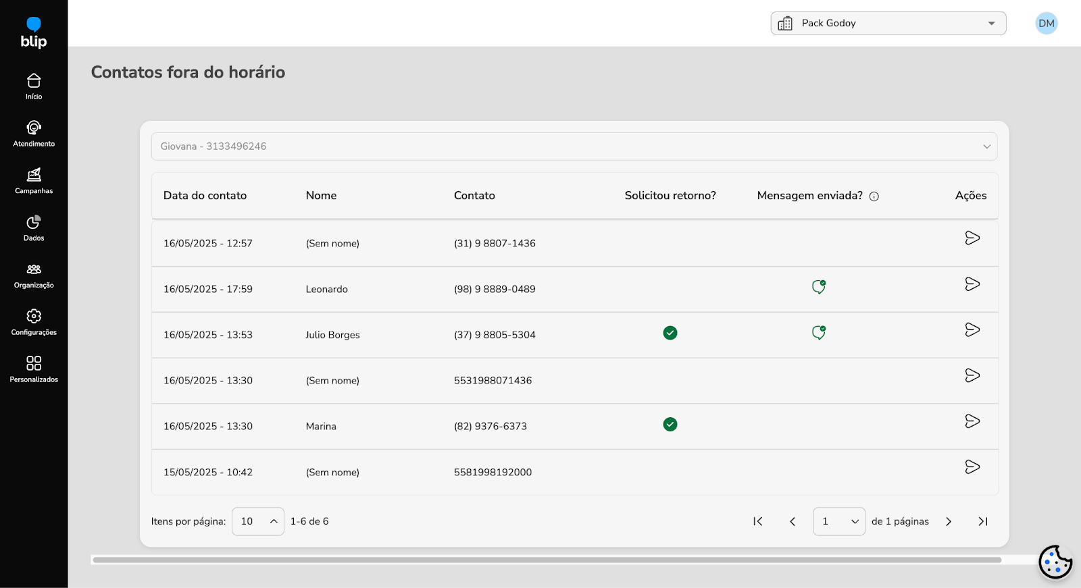Screen dimensions: 1081x588
Task: Click the send icon for Leonardo's row
Action: [x=972, y=284]
